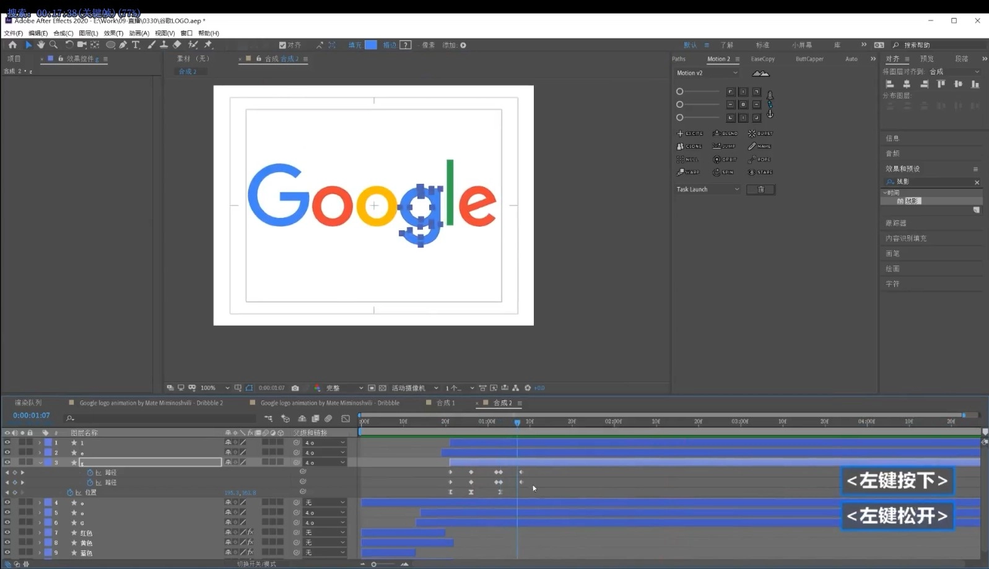The height and width of the screenshot is (569, 989).
Task: Click the blue 填充 fill color swatch
Action: click(x=370, y=45)
